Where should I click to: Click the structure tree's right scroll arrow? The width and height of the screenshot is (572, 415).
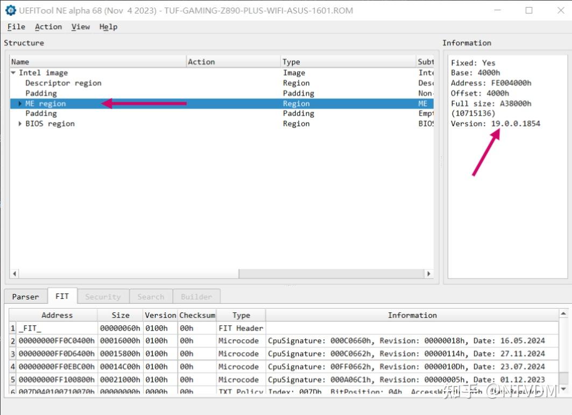tap(429, 274)
